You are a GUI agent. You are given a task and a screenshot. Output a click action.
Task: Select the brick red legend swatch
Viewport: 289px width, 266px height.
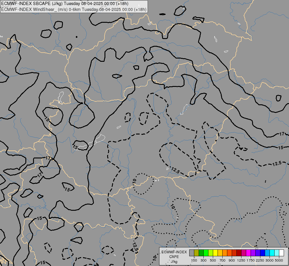click(x=234, y=253)
